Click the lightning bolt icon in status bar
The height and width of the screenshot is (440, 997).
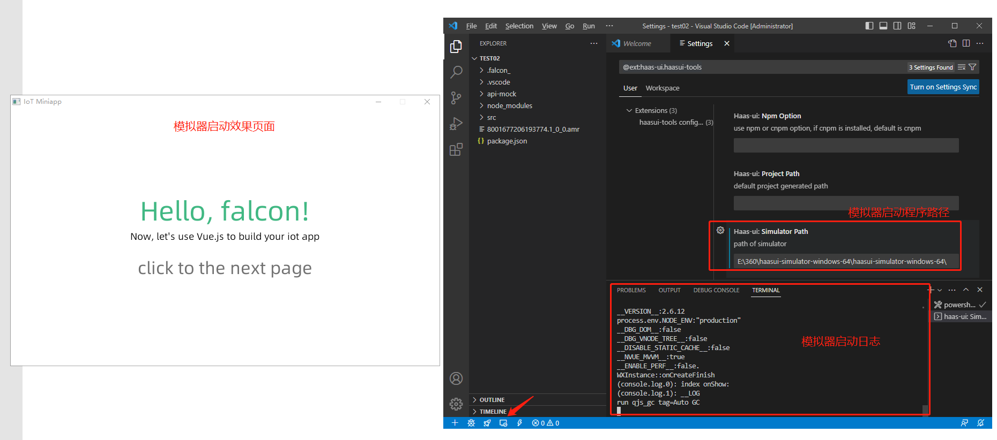coord(519,423)
